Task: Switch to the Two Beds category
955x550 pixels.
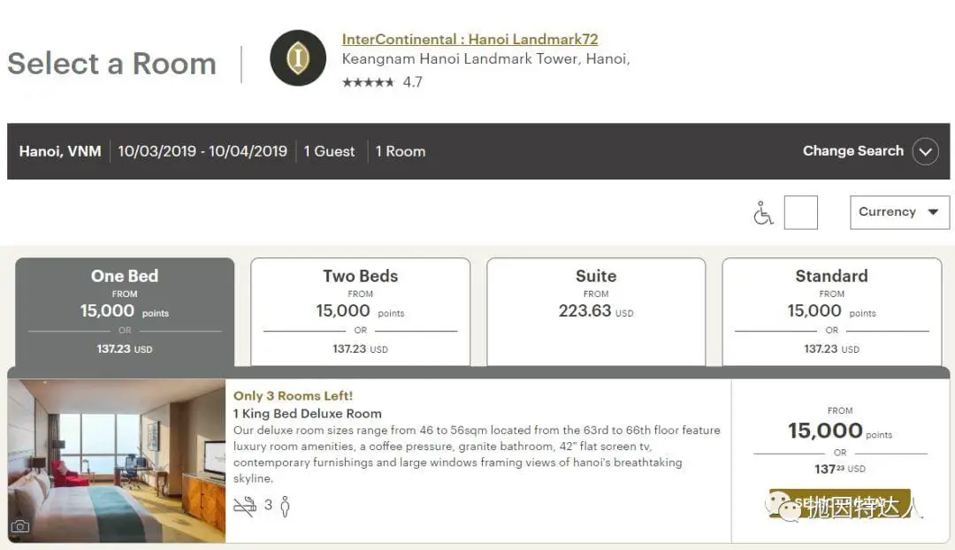Action: pyautogui.click(x=360, y=309)
